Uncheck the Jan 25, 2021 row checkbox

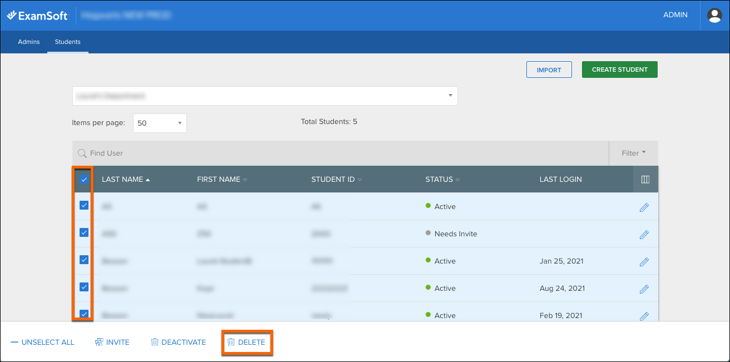[x=84, y=260]
